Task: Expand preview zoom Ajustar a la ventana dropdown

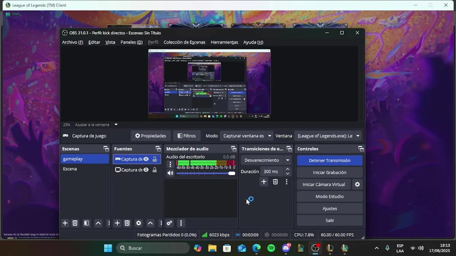Action: [116, 124]
